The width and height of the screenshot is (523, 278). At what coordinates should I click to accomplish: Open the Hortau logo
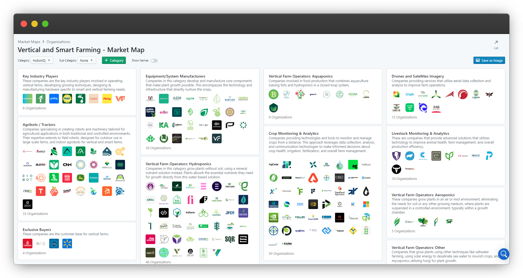pos(274,204)
